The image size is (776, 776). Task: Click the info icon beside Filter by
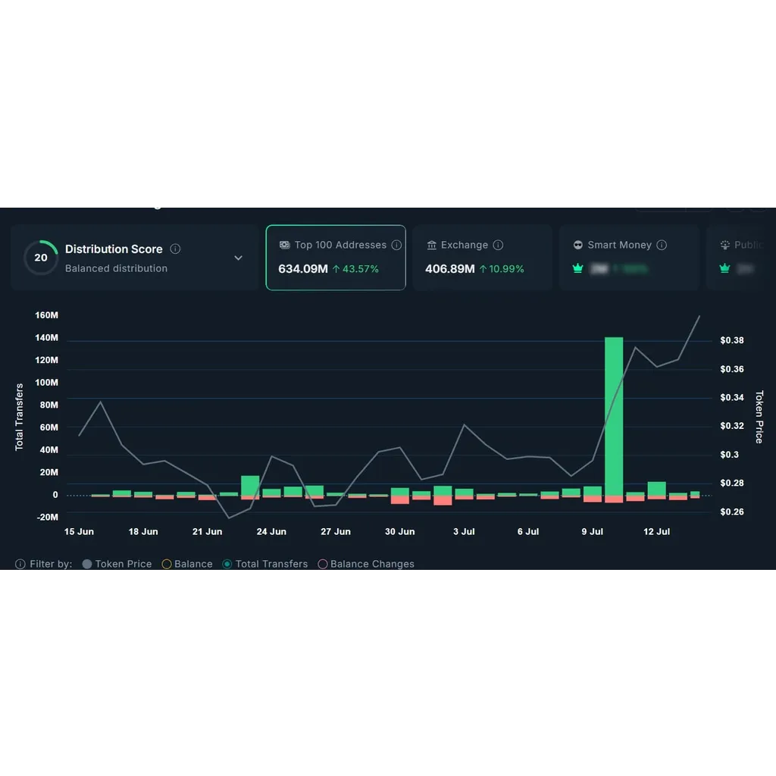click(20, 564)
